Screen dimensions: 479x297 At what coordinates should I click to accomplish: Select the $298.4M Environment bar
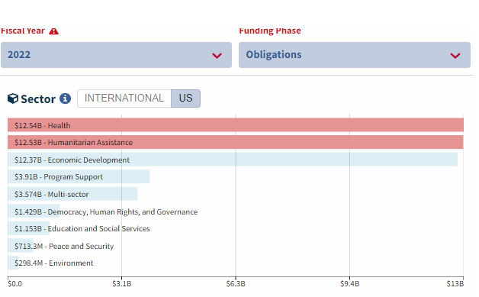tap(13, 263)
